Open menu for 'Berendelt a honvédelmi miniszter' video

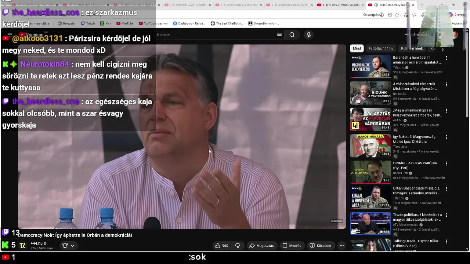pos(446,58)
